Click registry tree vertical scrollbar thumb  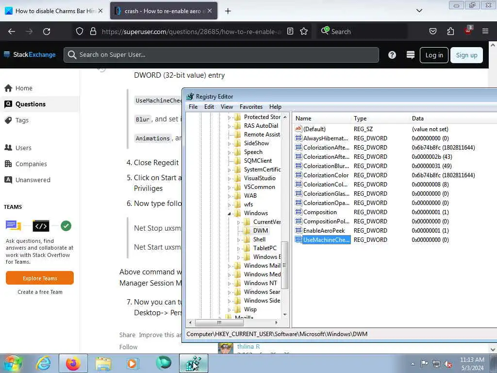(x=284, y=265)
